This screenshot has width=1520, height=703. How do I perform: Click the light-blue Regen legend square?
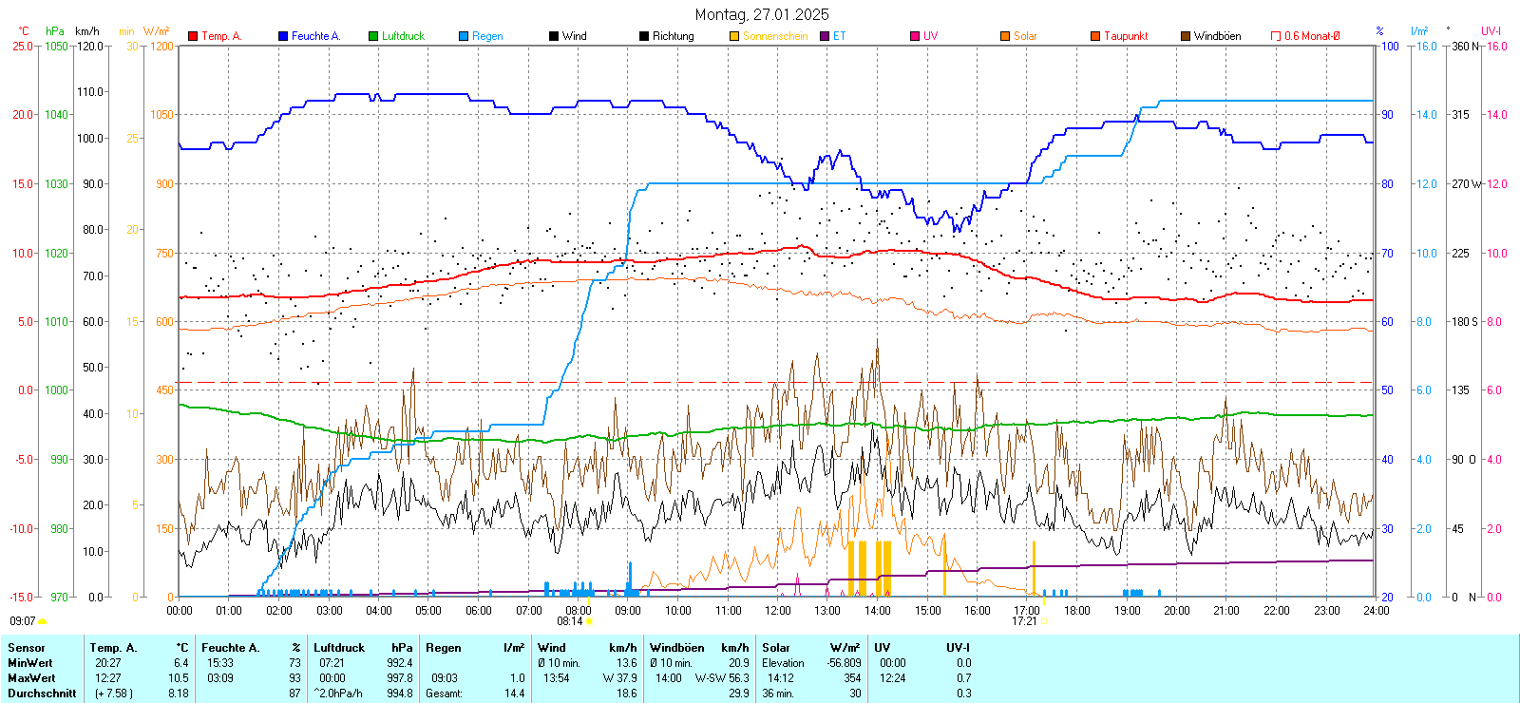[x=464, y=36]
